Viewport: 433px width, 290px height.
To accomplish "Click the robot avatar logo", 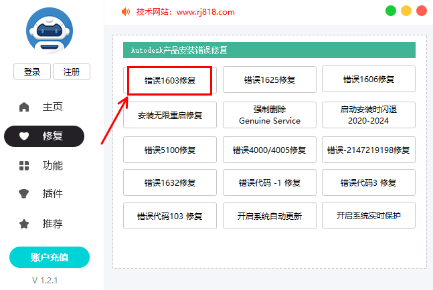I will 50,31.
